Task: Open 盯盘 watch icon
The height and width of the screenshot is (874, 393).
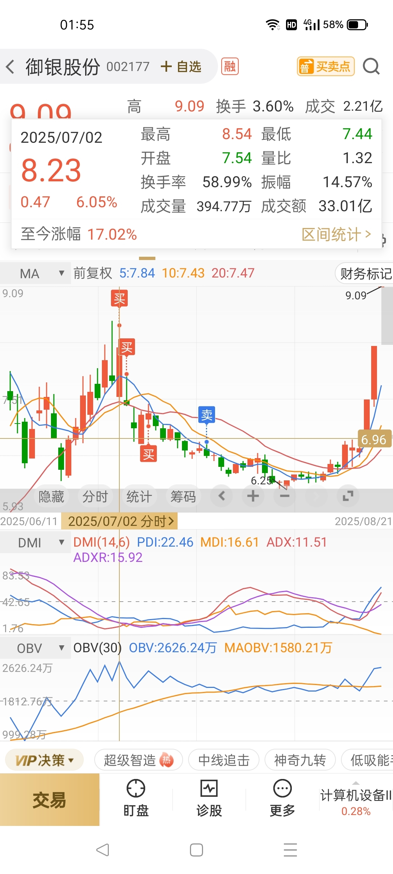Action: coord(136,798)
